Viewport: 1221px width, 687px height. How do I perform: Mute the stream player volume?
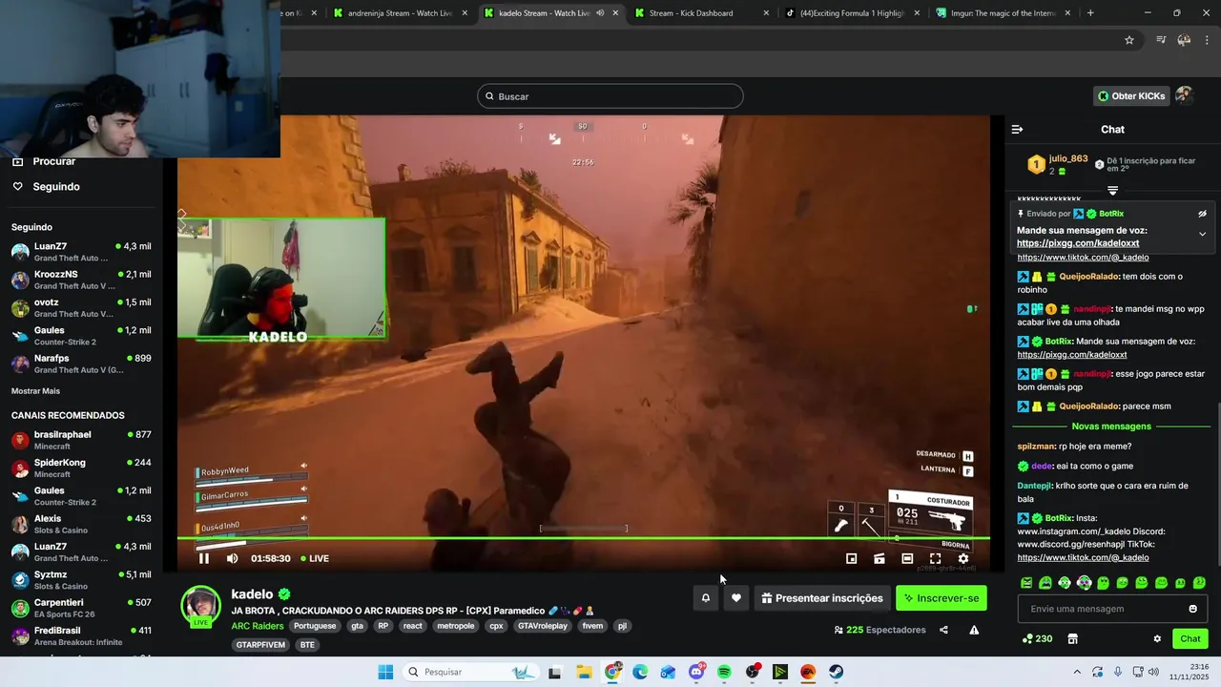tap(232, 558)
